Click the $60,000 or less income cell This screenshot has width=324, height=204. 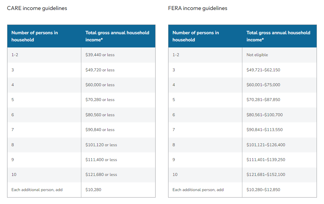[100, 85]
